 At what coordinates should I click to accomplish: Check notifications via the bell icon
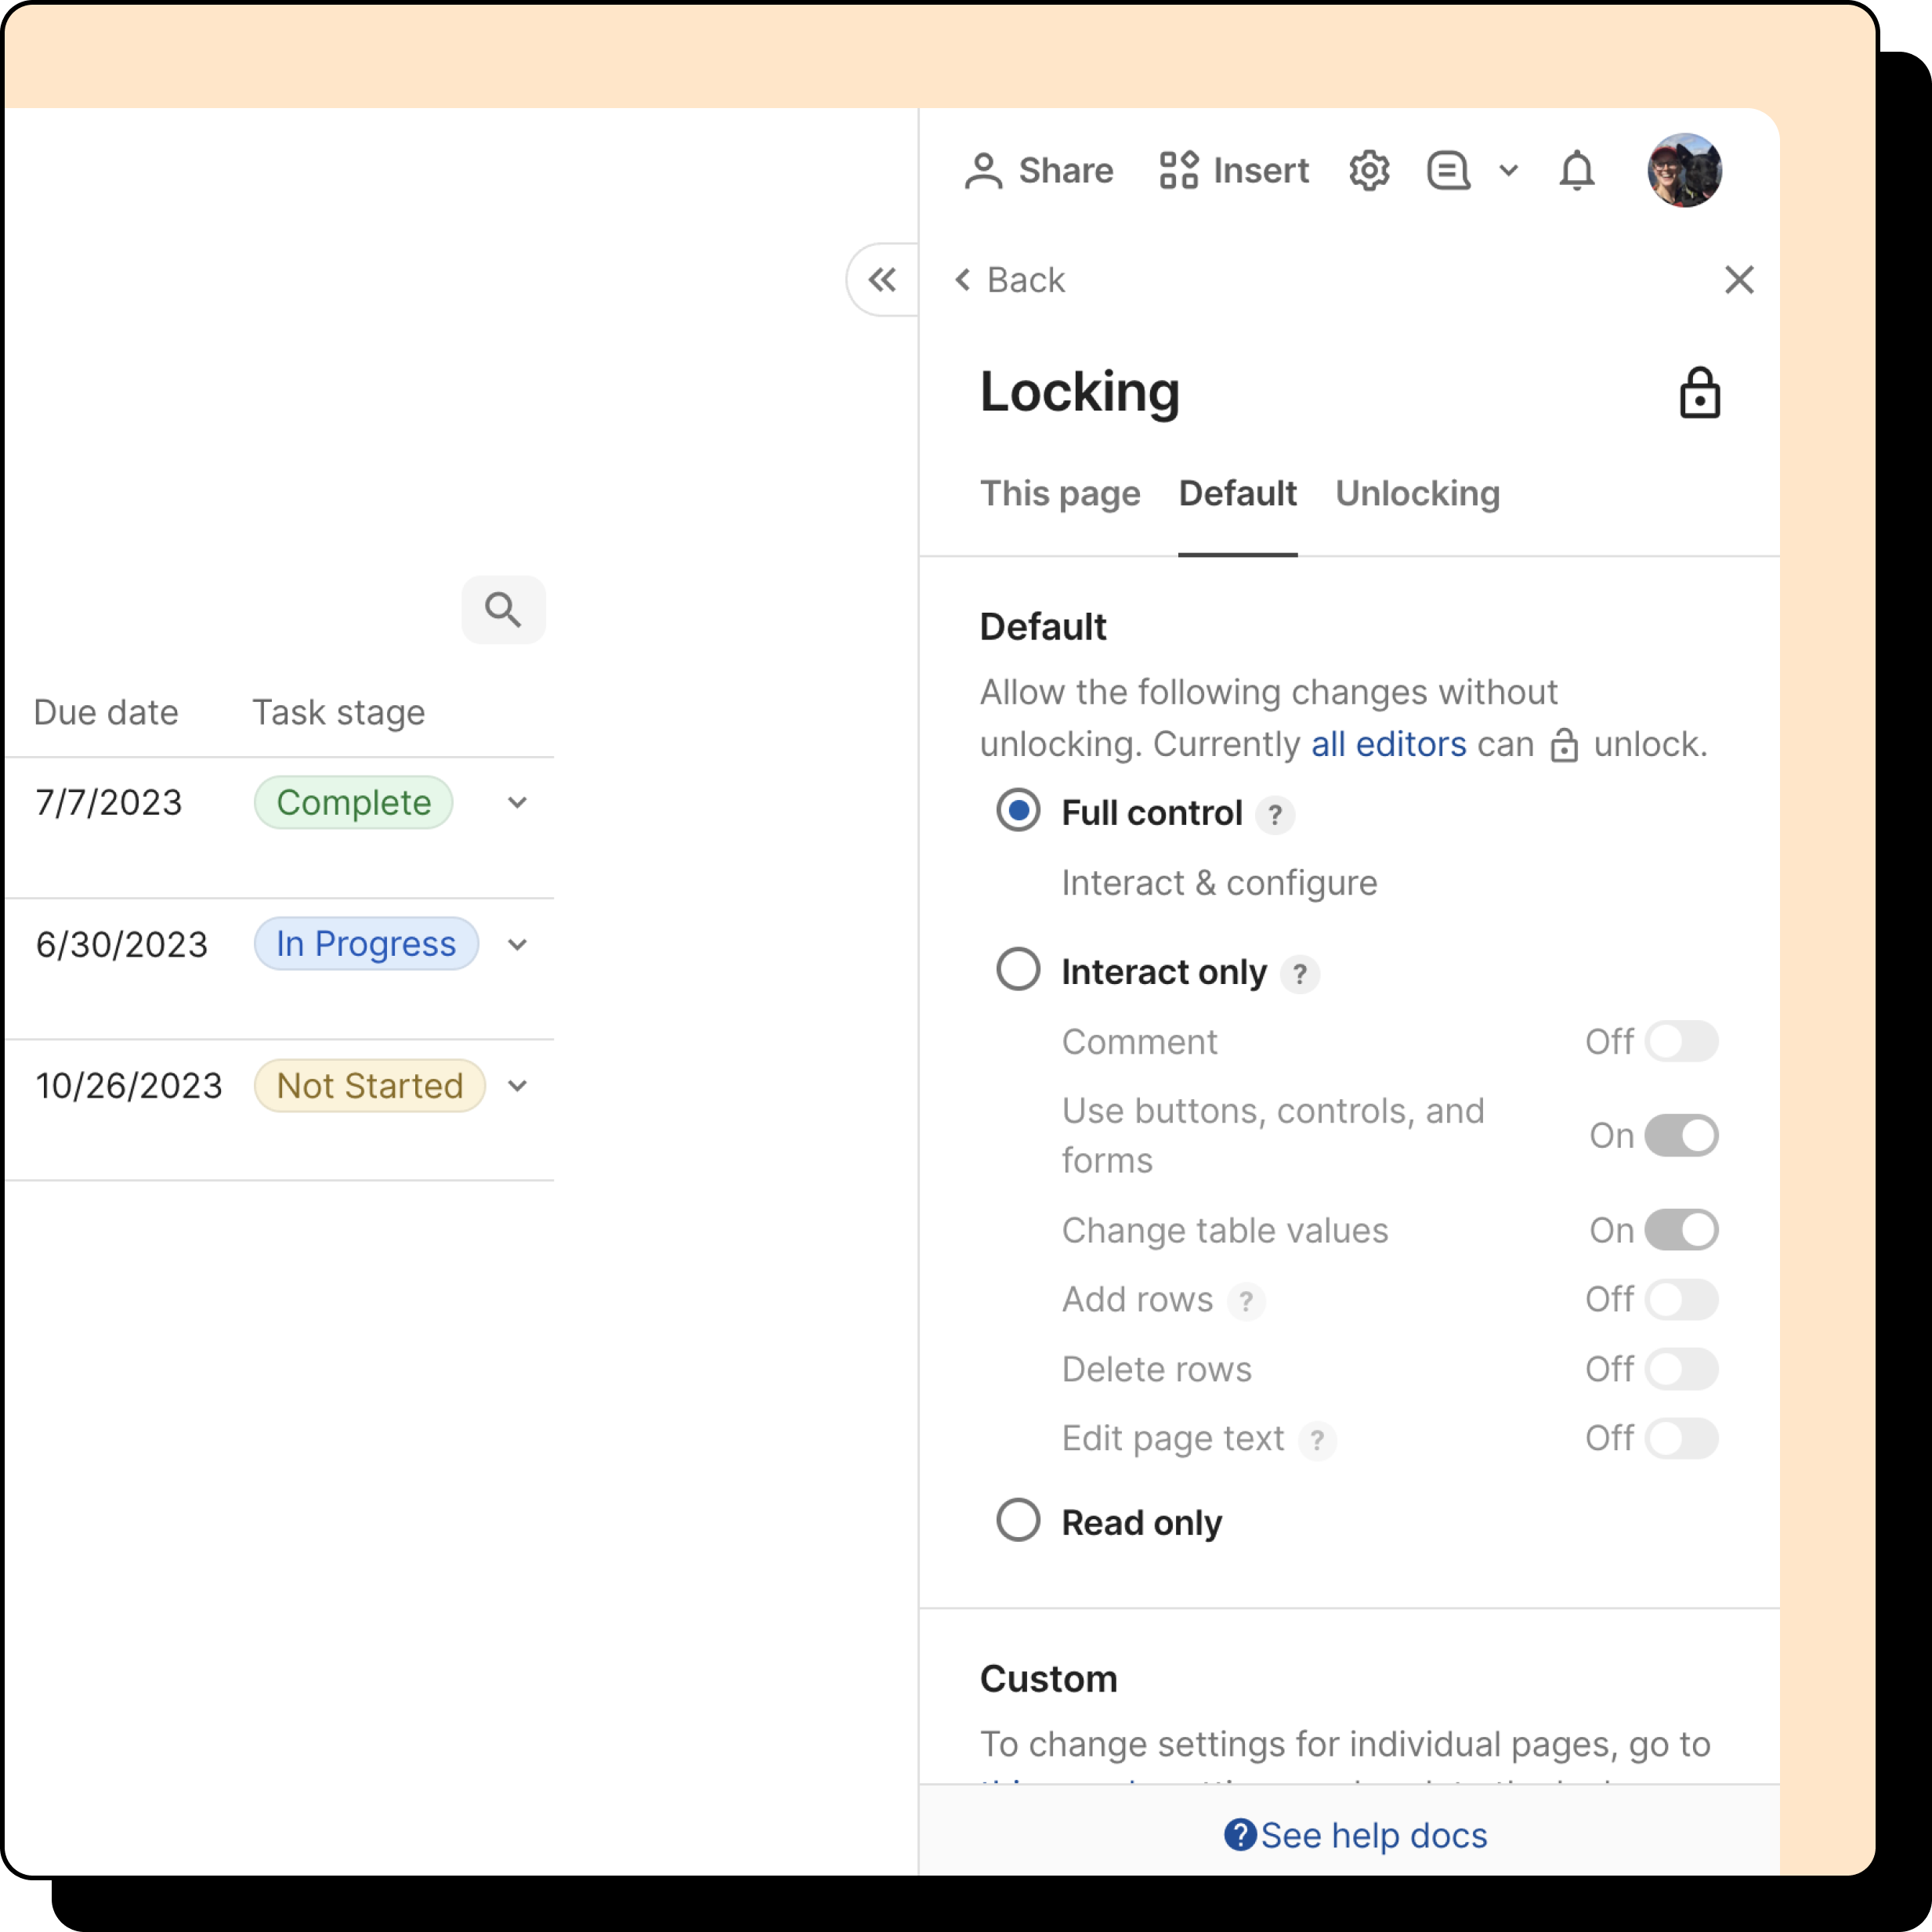click(1577, 170)
